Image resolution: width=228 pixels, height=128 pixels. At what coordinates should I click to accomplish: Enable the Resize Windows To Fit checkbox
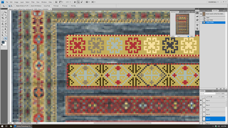coord(15,6)
